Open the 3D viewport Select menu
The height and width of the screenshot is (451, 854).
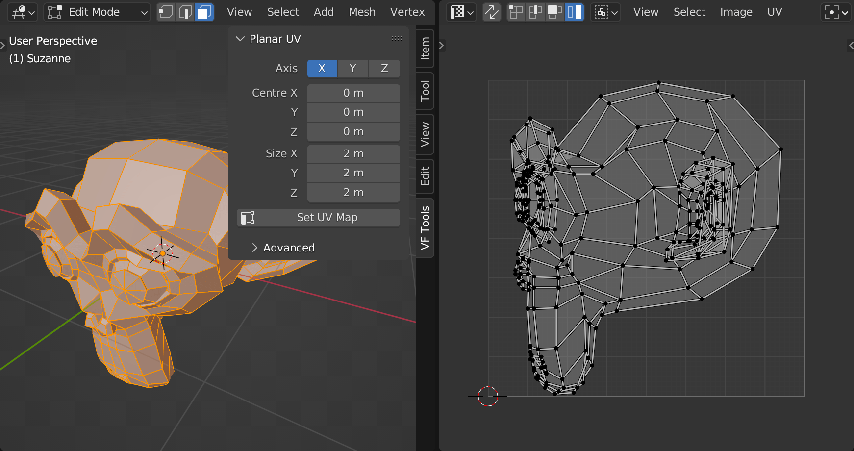(x=283, y=12)
